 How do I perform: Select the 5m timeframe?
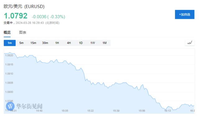pyautogui.click(x=21, y=43)
